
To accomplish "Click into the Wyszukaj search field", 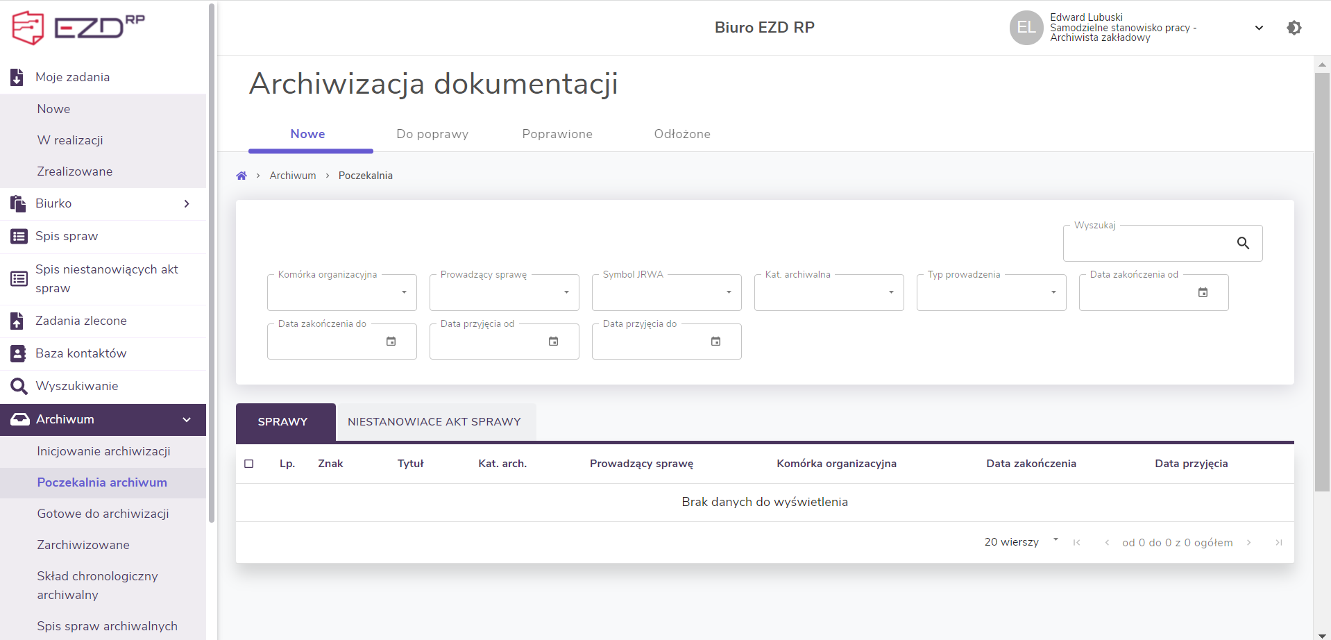I will tap(1145, 244).
